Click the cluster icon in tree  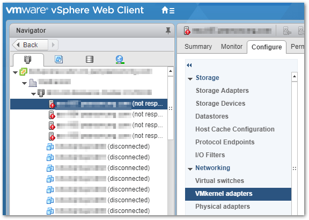pyautogui.click(x=41, y=93)
